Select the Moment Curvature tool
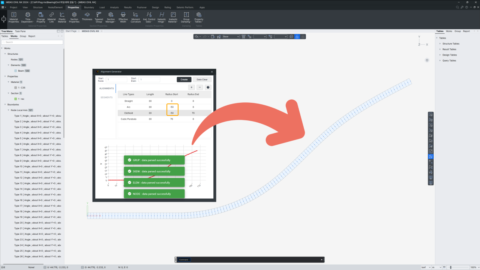The image size is (480, 270). point(135,17)
